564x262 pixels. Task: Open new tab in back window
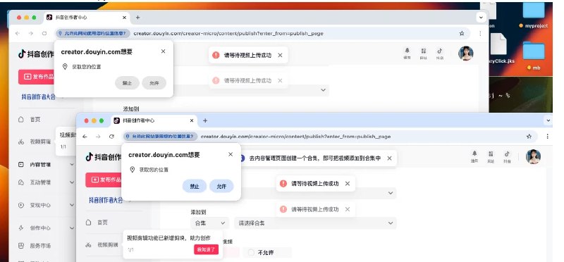pos(137,18)
